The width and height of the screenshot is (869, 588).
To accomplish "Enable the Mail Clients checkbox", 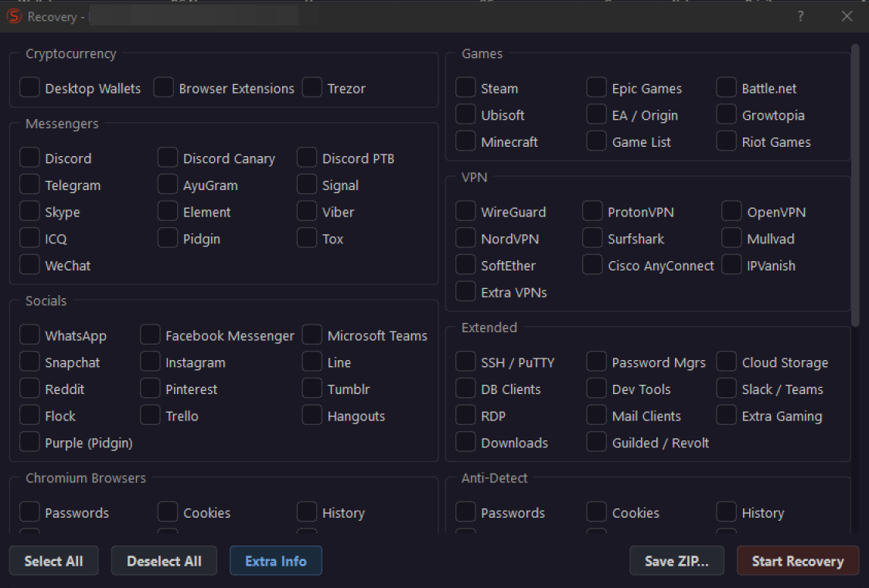I will 596,415.
